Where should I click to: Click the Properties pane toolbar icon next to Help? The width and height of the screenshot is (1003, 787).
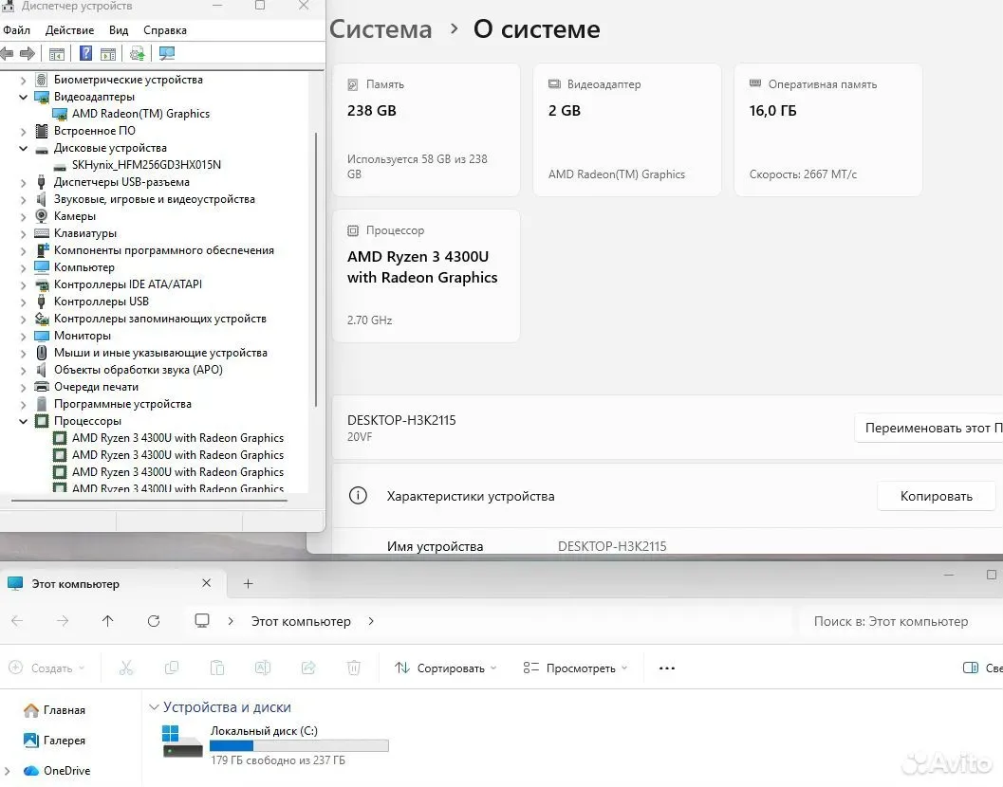click(108, 54)
